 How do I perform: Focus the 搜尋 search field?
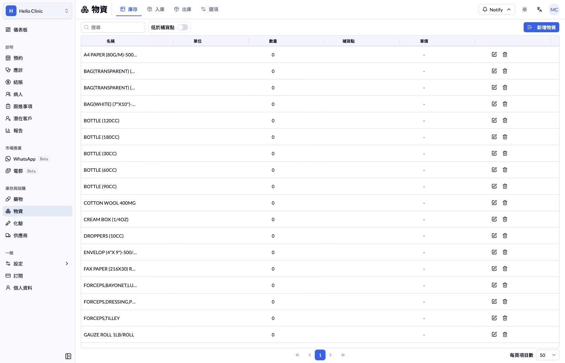tap(113, 27)
